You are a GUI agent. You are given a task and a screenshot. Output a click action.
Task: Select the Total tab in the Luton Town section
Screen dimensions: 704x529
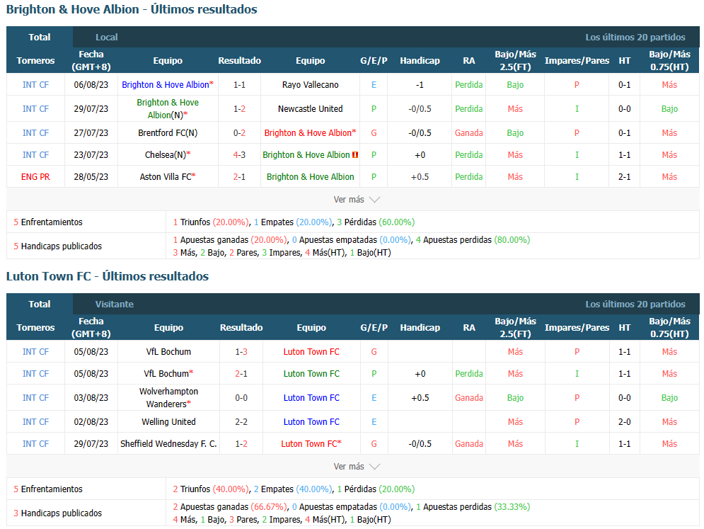click(x=40, y=305)
